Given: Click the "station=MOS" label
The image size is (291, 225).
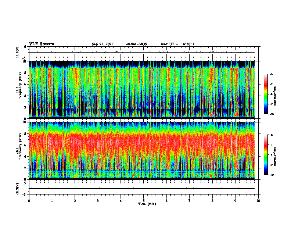Looking at the screenshot, I should coord(137,44).
